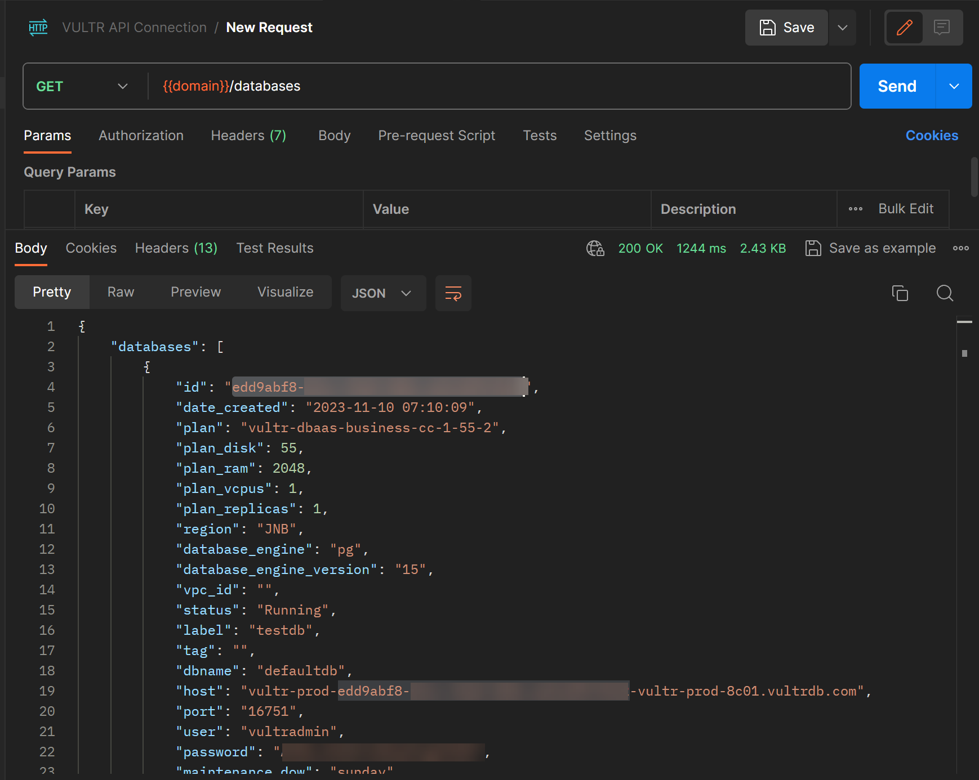This screenshot has width=979, height=780.
Task: Open the response more options ellipsis
Action: point(961,248)
